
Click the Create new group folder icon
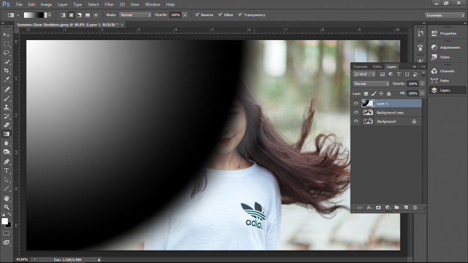(397, 208)
